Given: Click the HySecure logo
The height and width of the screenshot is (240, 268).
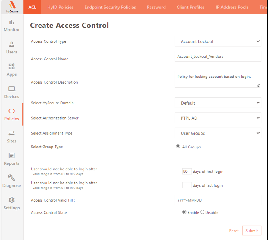Looking at the screenshot, I should click(x=12, y=7).
